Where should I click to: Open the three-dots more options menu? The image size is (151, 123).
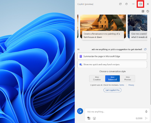[133, 4]
